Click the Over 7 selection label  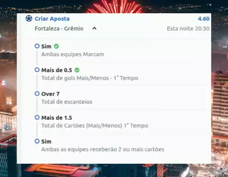50,94
